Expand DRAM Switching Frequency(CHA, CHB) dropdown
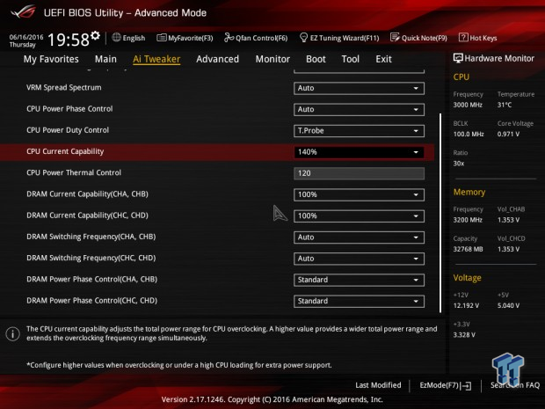Viewport: 545px width, 409px height. 359,237
